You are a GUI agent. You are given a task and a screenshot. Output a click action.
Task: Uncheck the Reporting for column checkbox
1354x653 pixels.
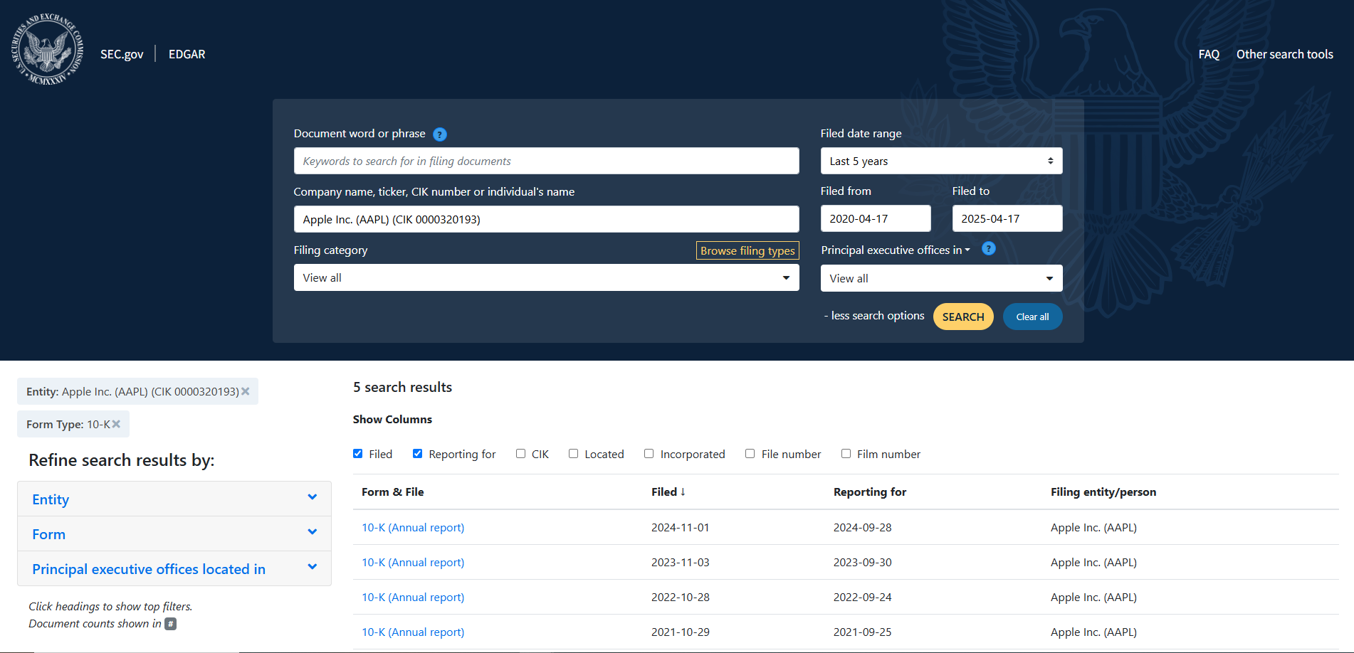pos(418,454)
